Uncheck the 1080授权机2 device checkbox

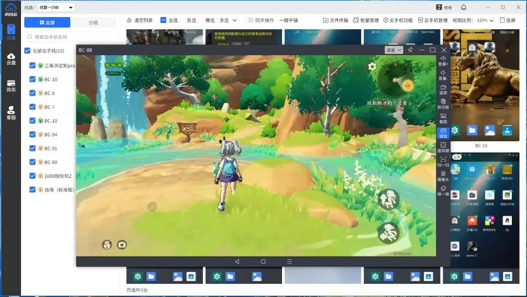(32, 175)
